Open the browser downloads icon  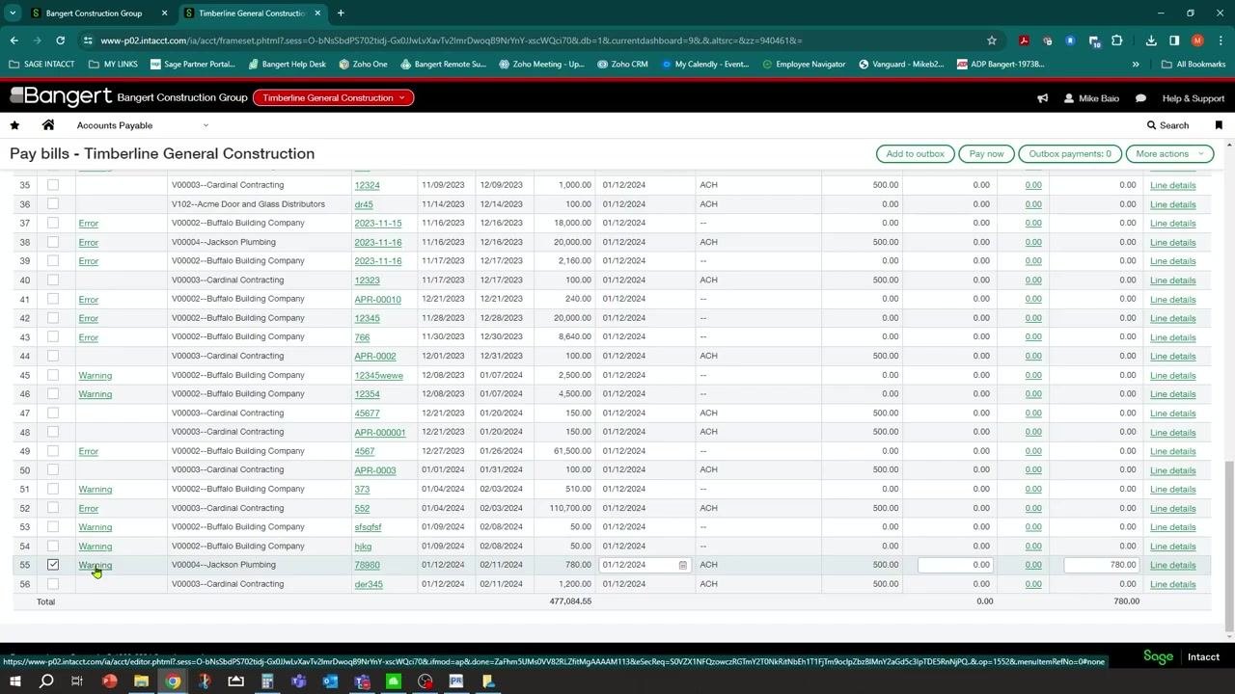pos(1151,40)
